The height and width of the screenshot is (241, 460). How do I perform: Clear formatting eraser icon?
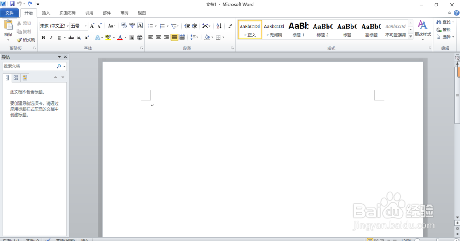pyautogui.click(x=124, y=26)
